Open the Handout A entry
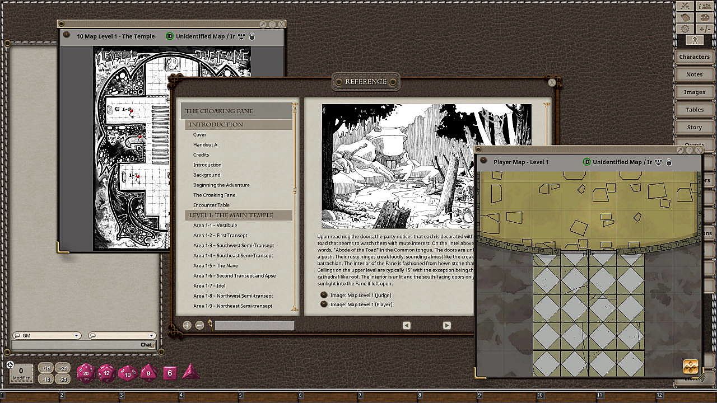Viewport: 717px width, 403px height. tap(205, 145)
